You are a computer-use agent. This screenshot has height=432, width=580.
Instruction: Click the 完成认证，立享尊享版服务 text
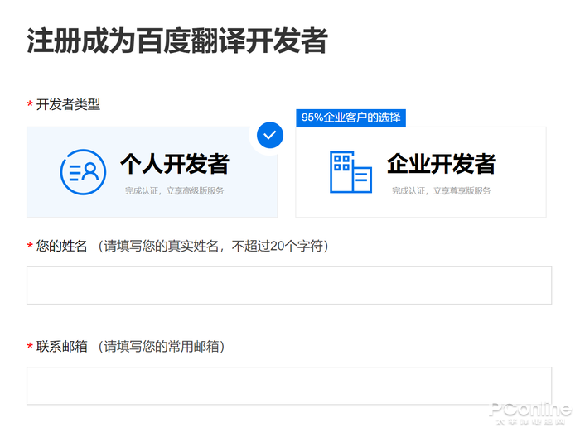[x=442, y=190]
